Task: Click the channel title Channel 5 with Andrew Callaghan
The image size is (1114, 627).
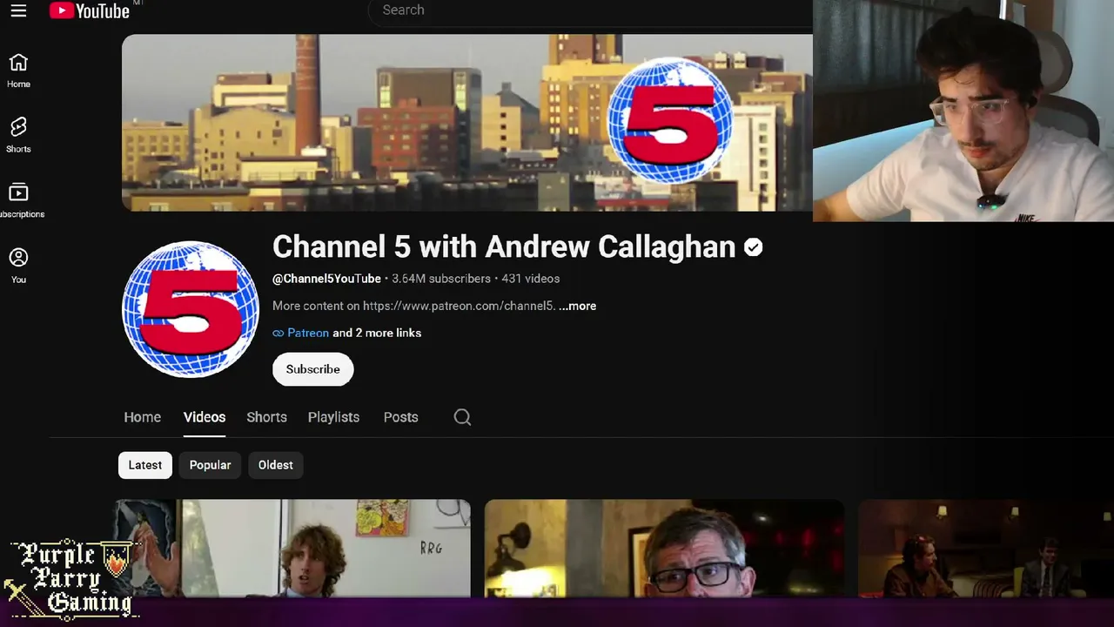Action: coord(504,247)
